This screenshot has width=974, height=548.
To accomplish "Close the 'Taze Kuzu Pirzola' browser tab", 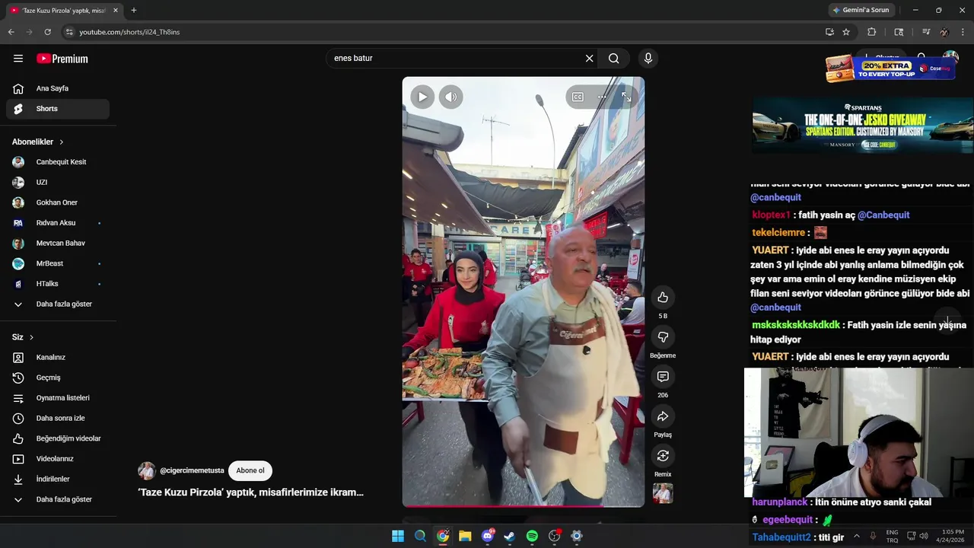I will pyautogui.click(x=116, y=11).
